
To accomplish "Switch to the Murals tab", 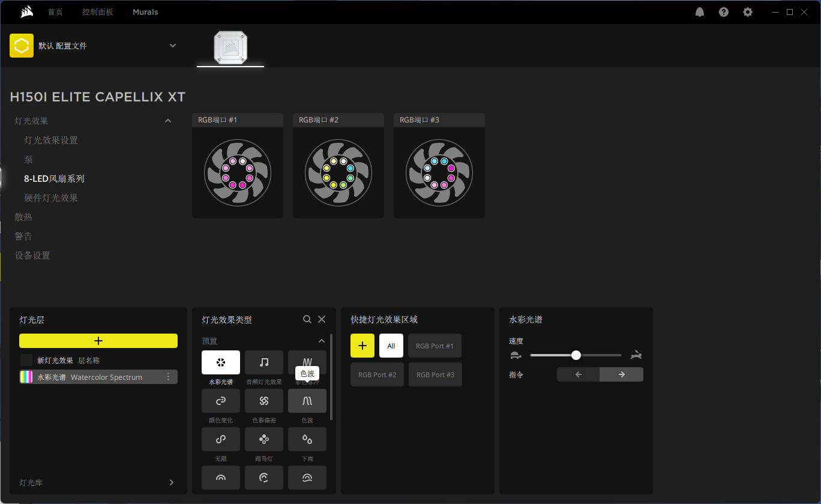I will (x=145, y=11).
